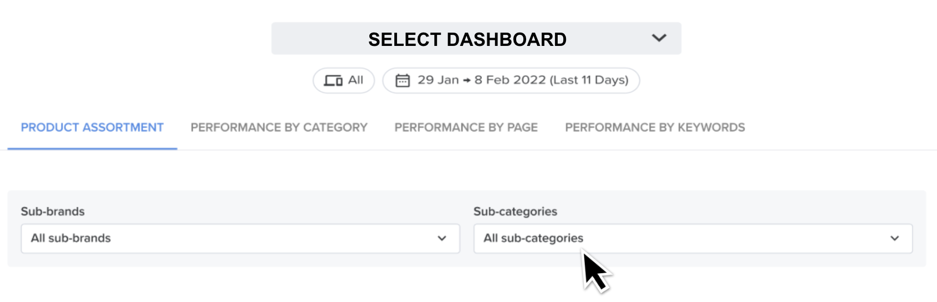
Task: Select the Performance by Keywords tab
Action: pyautogui.click(x=655, y=128)
